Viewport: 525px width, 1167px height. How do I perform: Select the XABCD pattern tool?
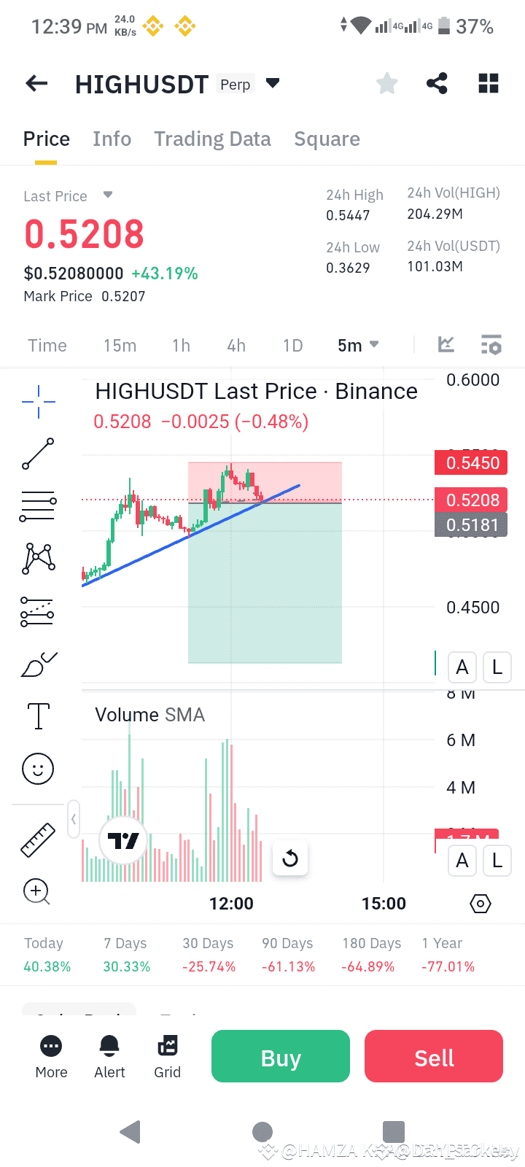tap(39, 558)
